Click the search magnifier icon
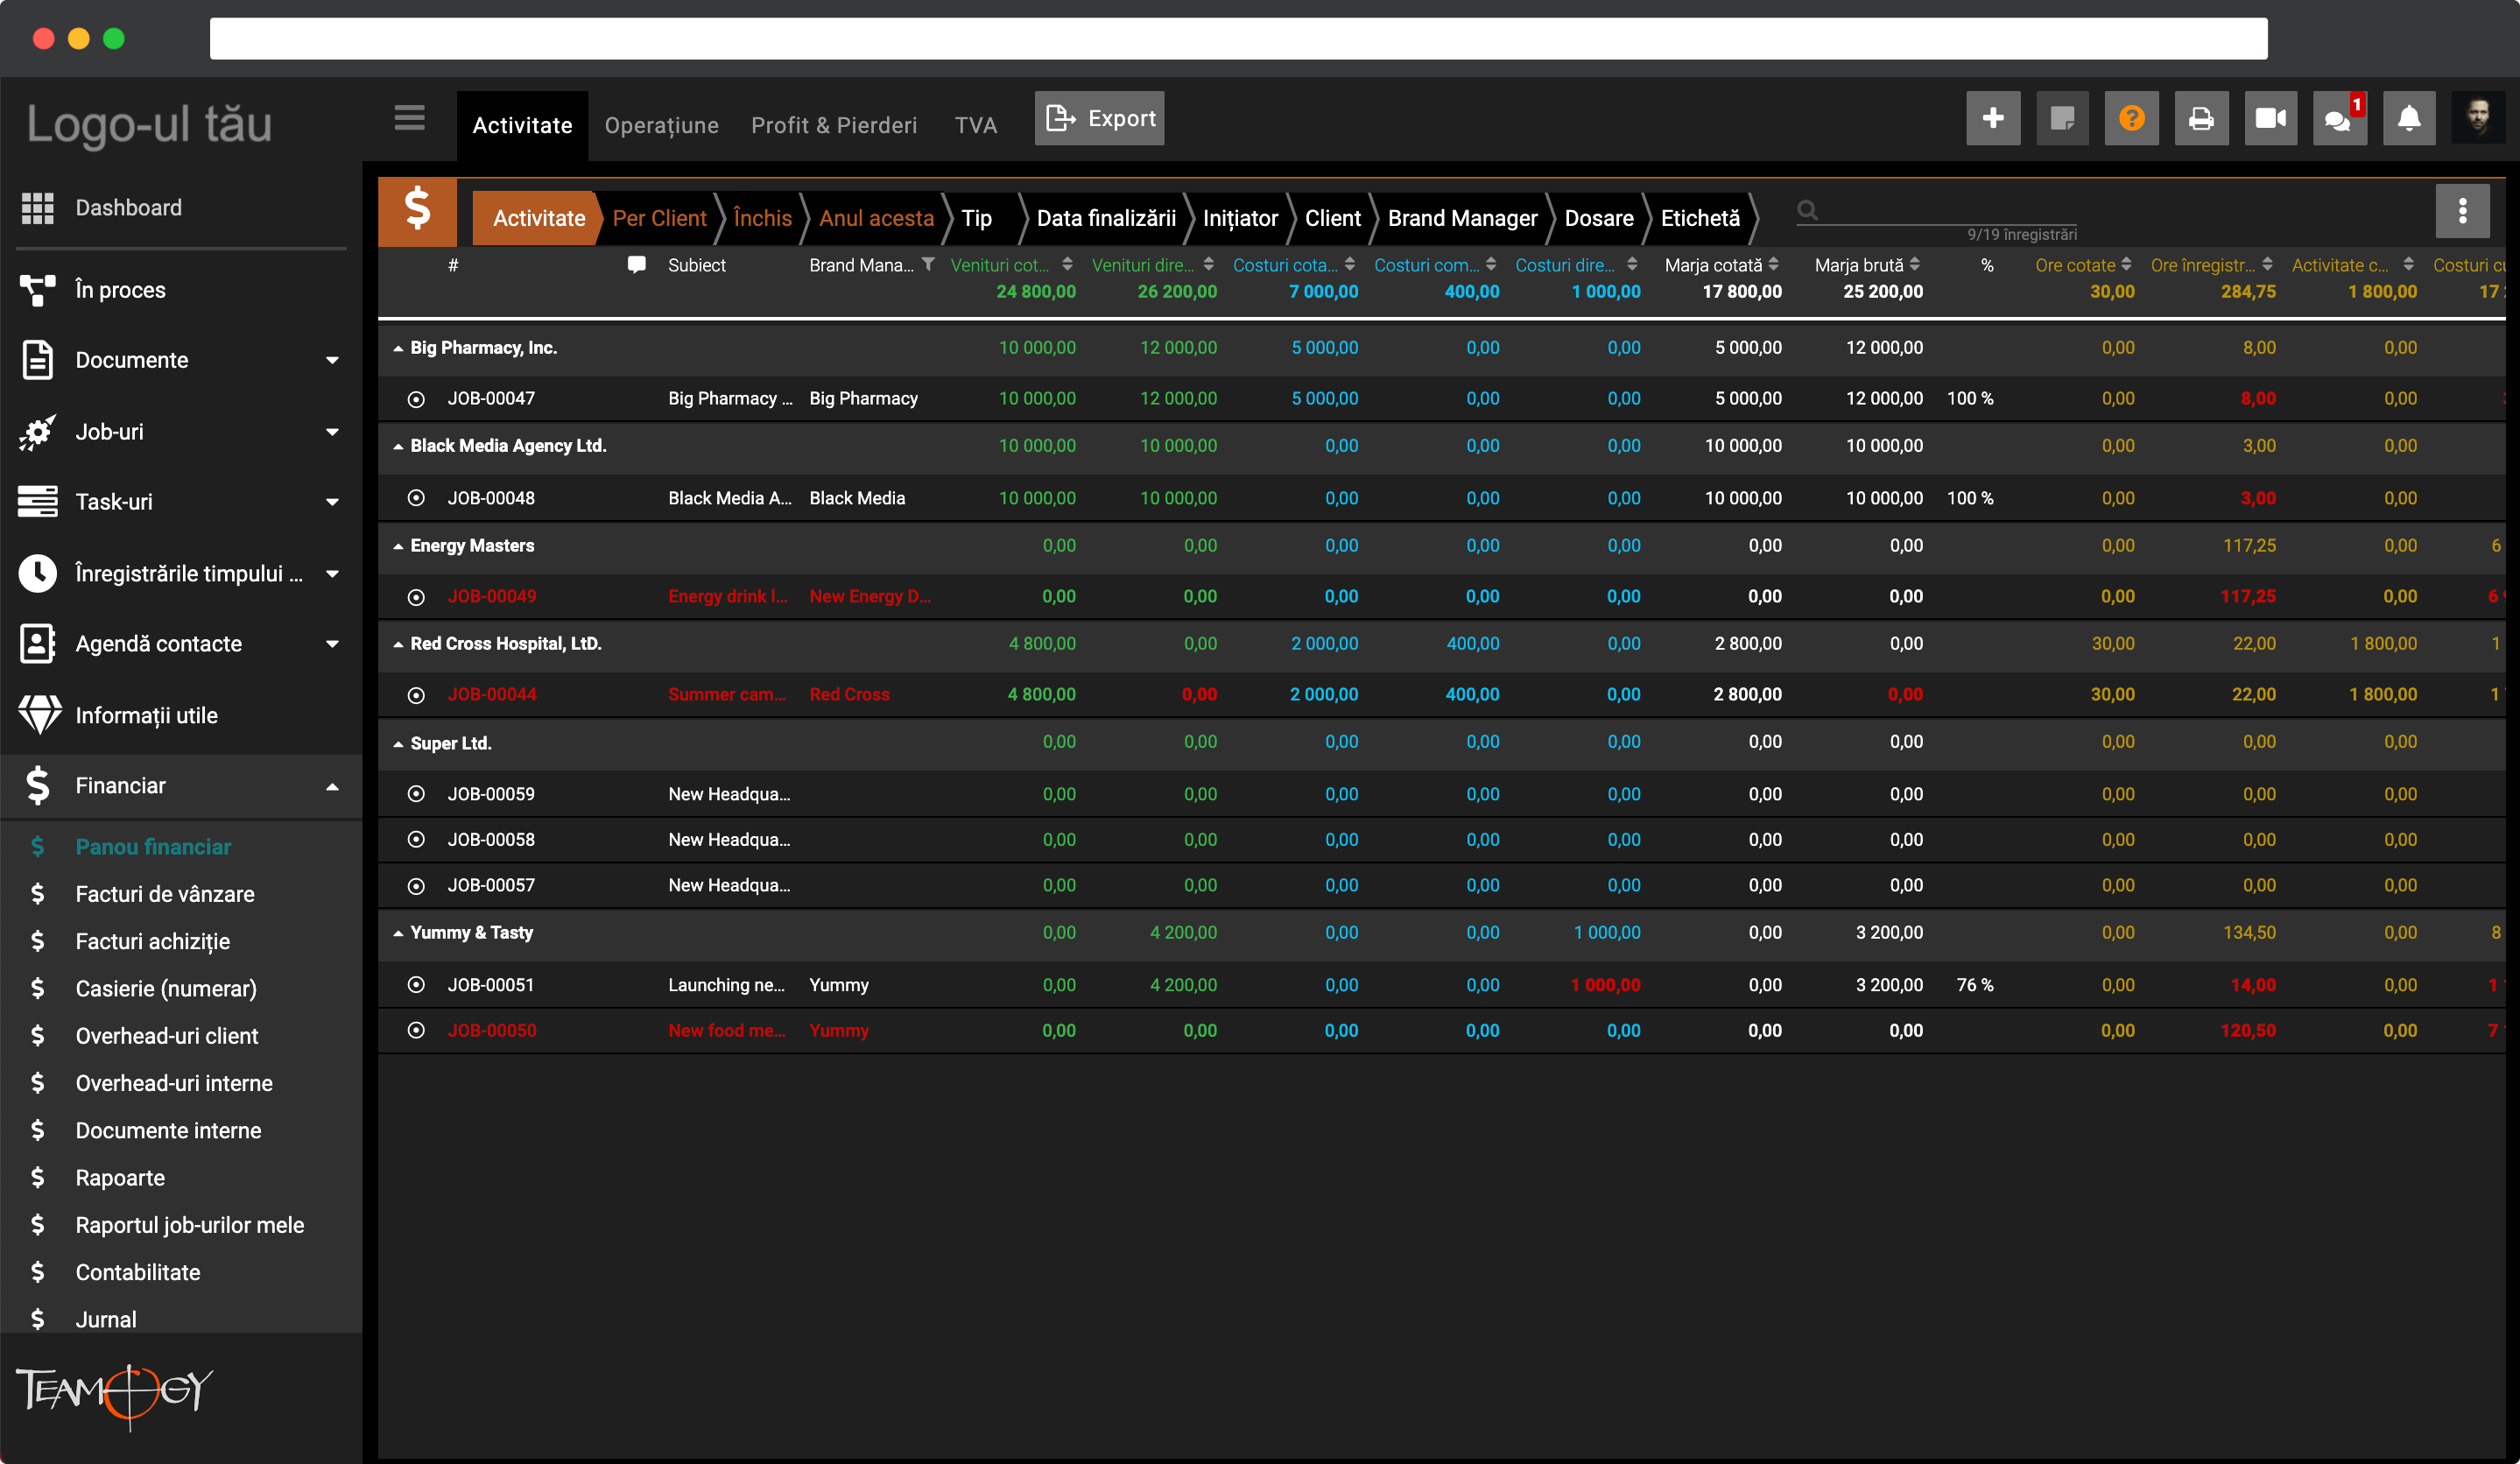Screen dimensions: 2520x1464 pos(1807,210)
